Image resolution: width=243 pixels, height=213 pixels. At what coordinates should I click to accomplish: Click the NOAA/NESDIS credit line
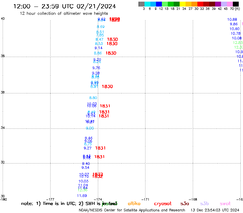tap(132, 210)
